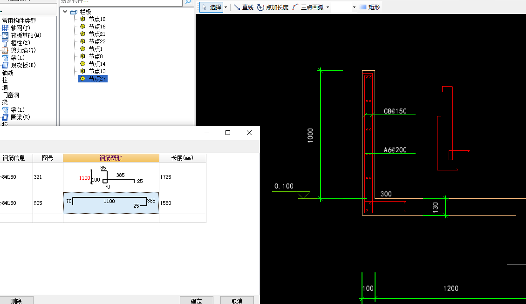Click highlighted rebar shape in row 905
526x304 pixels.
[111, 203]
